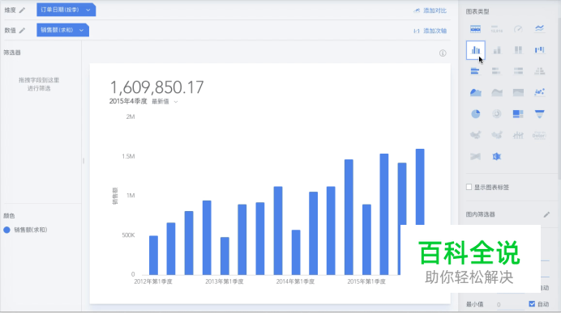Edit the 维度 dimension pencil icon

click(22, 10)
